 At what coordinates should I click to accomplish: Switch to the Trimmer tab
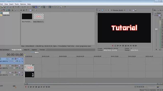pyautogui.click(x=42, y=50)
